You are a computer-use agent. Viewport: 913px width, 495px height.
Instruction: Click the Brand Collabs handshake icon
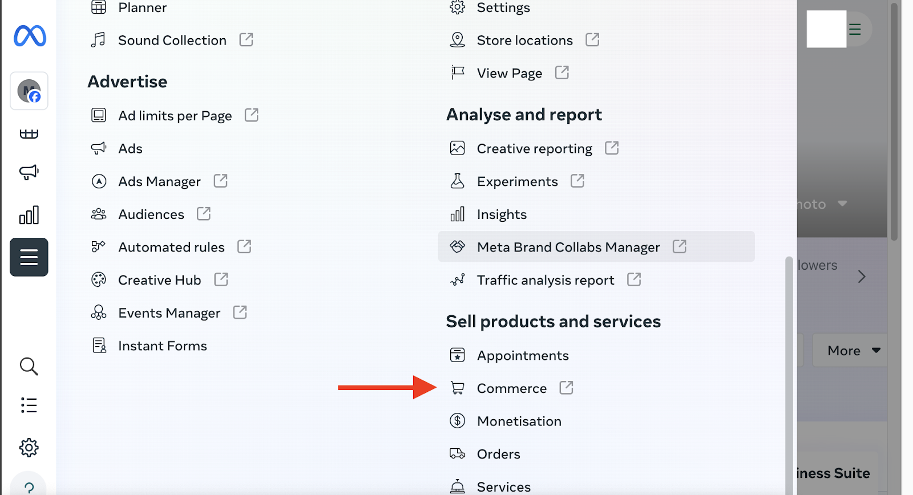click(458, 247)
